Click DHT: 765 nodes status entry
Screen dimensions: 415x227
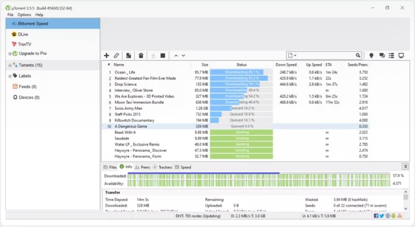point(198,216)
